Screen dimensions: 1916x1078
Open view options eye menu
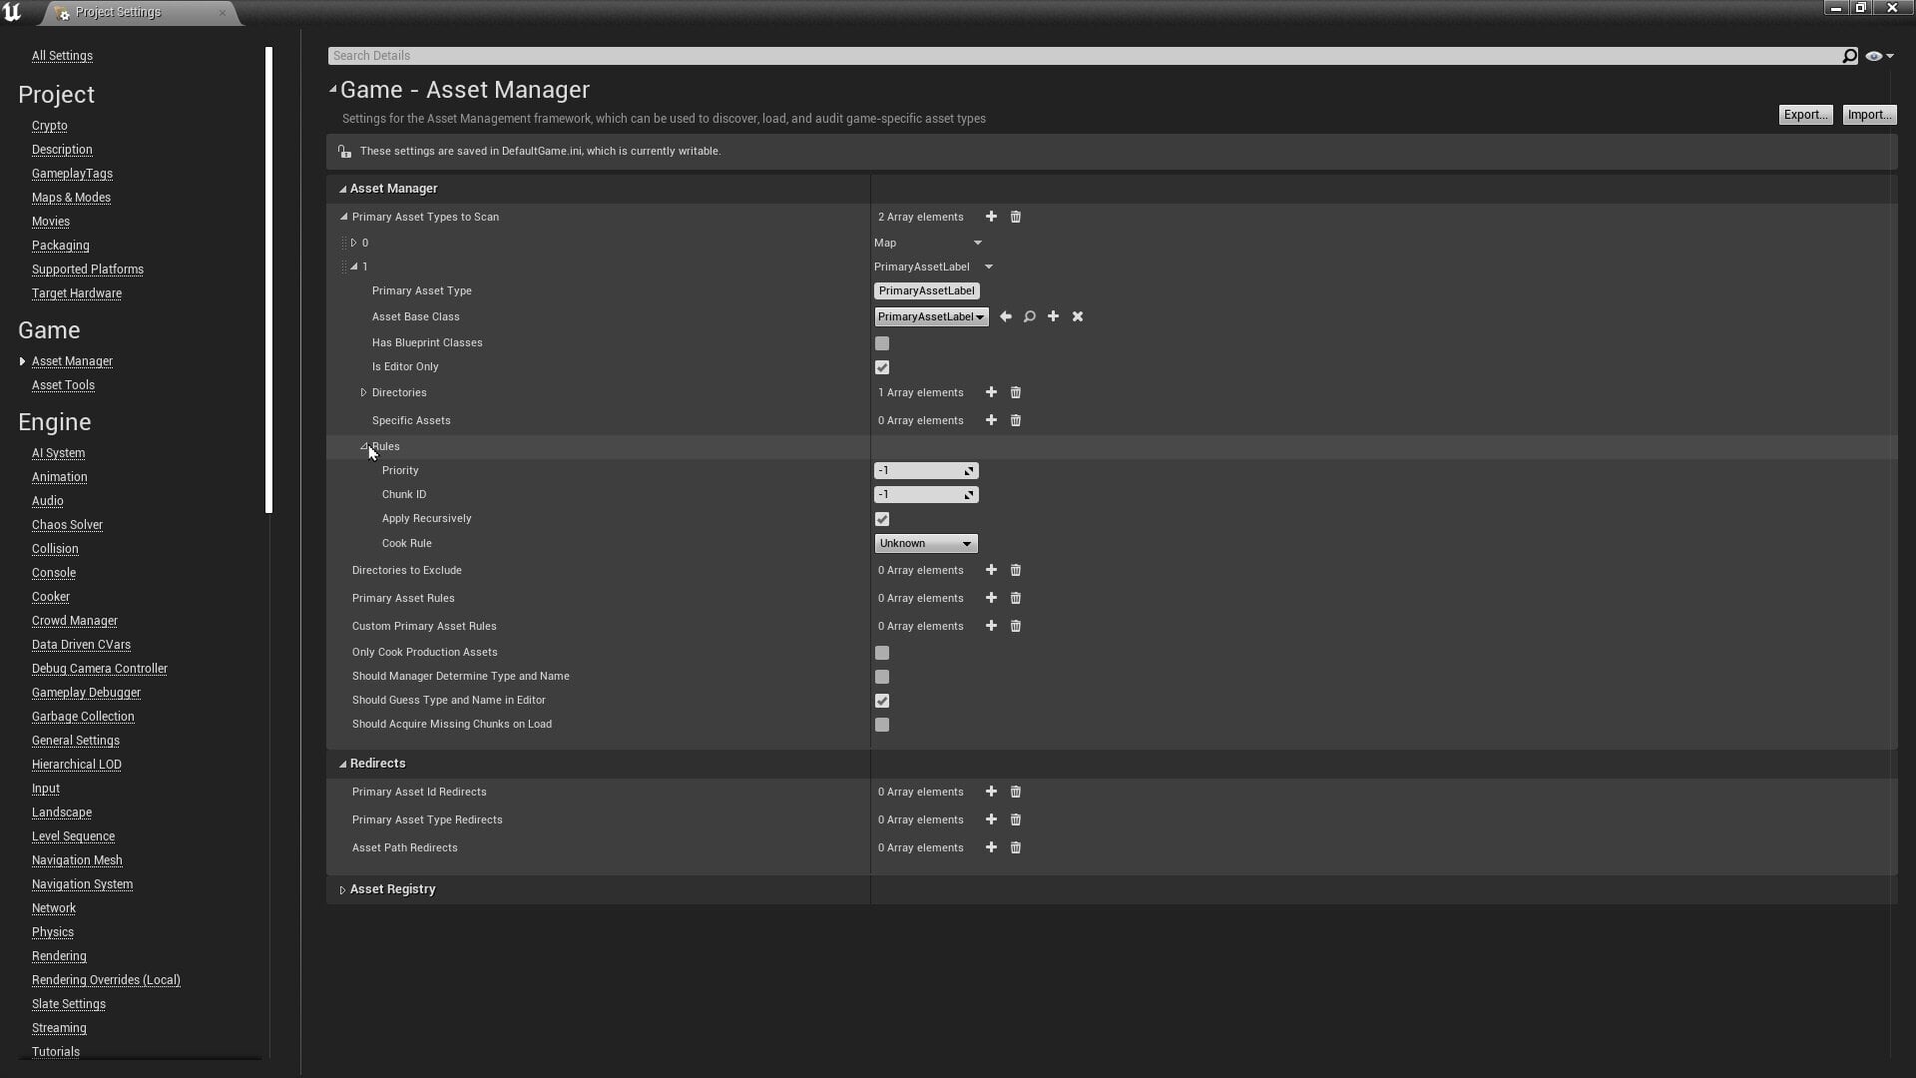pyautogui.click(x=1879, y=56)
